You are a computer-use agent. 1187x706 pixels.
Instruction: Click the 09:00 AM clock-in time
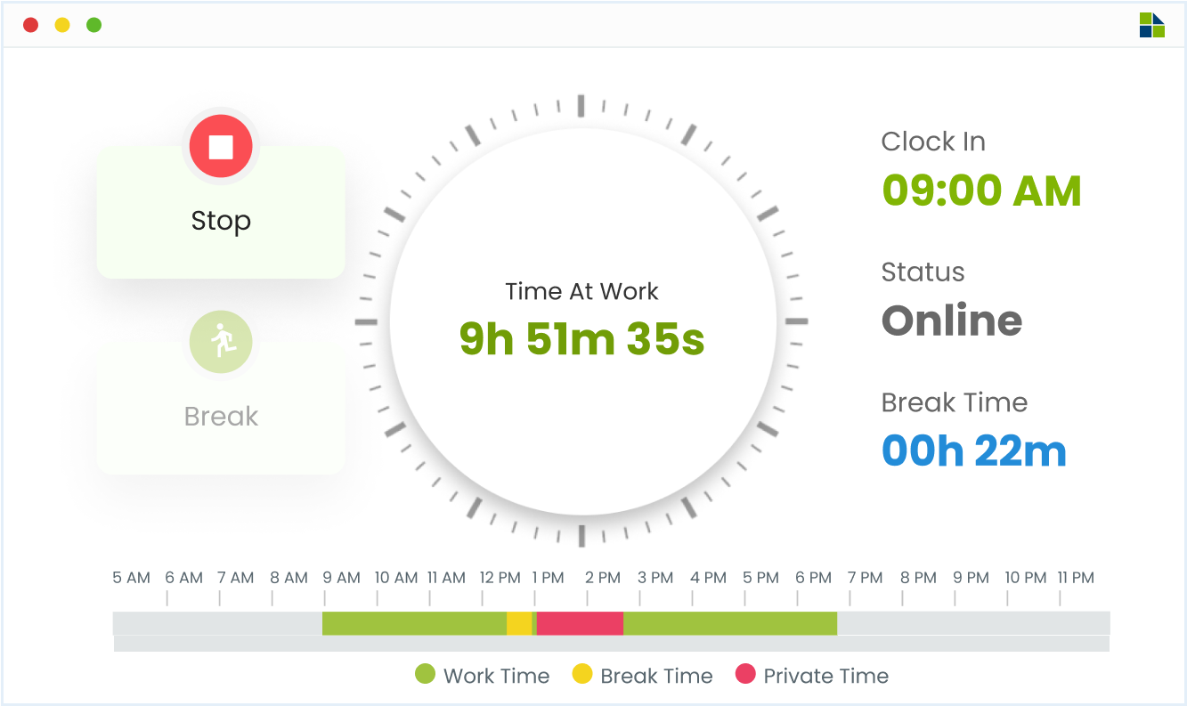[981, 191]
